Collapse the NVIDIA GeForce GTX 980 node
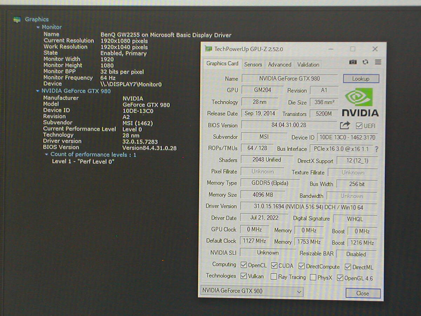The width and height of the screenshot is (421, 316). [38, 91]
